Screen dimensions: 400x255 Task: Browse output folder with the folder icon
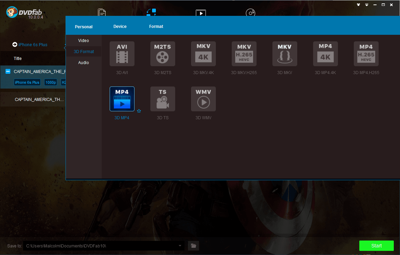click(193, 246)
